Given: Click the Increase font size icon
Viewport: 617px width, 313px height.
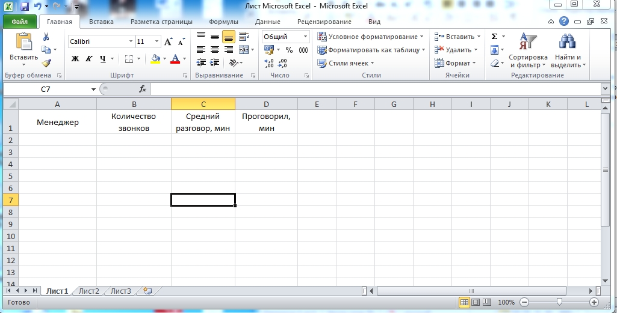Looking at the screenshot, I should pos(168,42).
